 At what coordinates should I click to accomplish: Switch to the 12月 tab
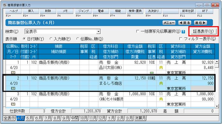[x=102, y=118]
